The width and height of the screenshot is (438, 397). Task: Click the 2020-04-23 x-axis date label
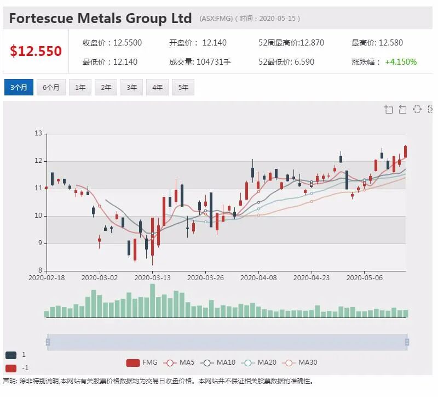(x=312, y=278)
